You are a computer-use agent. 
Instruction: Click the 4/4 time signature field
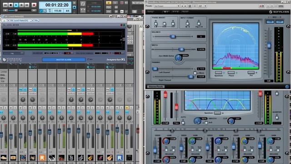coord(67,11)
